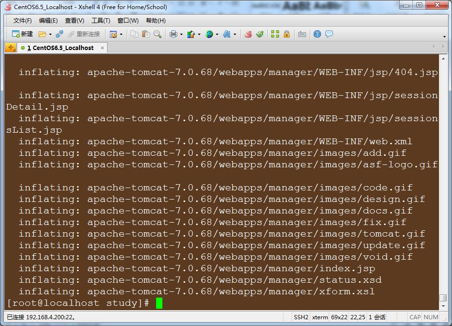Click the 新建 new session button
The width and height of the screenshot is (452, 326).
pyautogui.click(x=22, y=34)
